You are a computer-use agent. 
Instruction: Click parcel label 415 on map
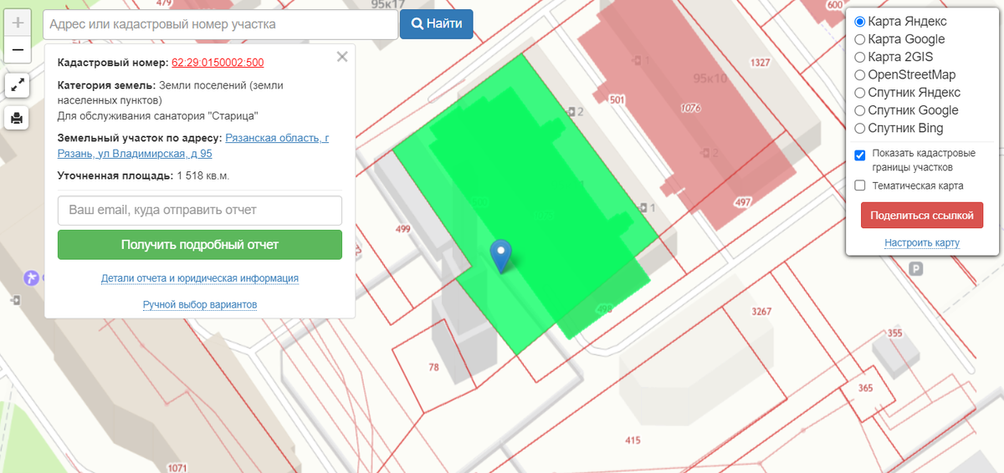[632, 440]
